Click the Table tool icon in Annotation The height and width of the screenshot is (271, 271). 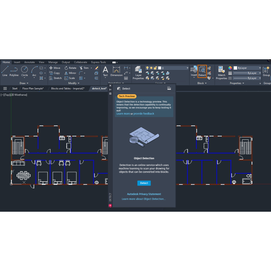tap(126, 78)
